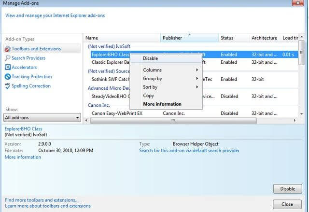Choose More information in the context menu
The width and height of the screenshot is (309, 212).
166,104
